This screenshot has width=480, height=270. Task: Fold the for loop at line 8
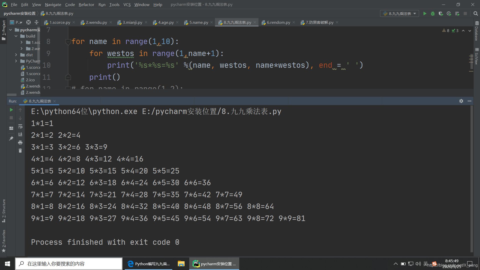(x=68, y=41)
